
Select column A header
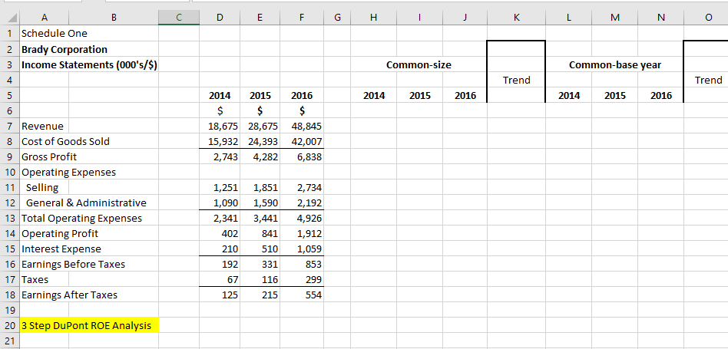point(44,18)
